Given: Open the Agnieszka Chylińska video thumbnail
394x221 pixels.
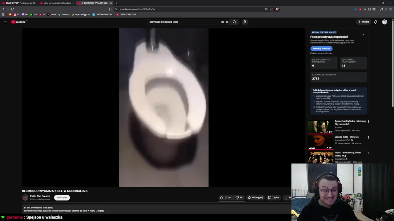Looking at the screenshot, I should coord(320,127).
